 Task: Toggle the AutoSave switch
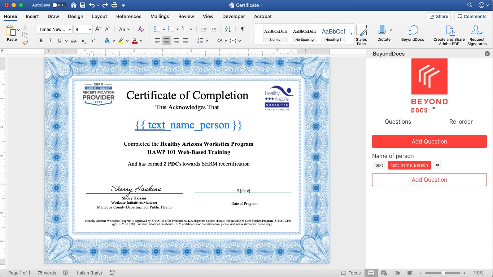click(59, 5)
